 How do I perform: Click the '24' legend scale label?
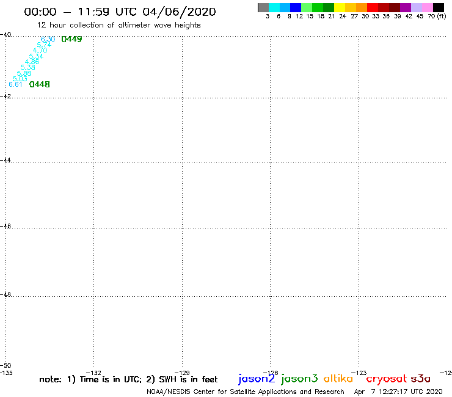pyautogui.click(x=343, y=16)
